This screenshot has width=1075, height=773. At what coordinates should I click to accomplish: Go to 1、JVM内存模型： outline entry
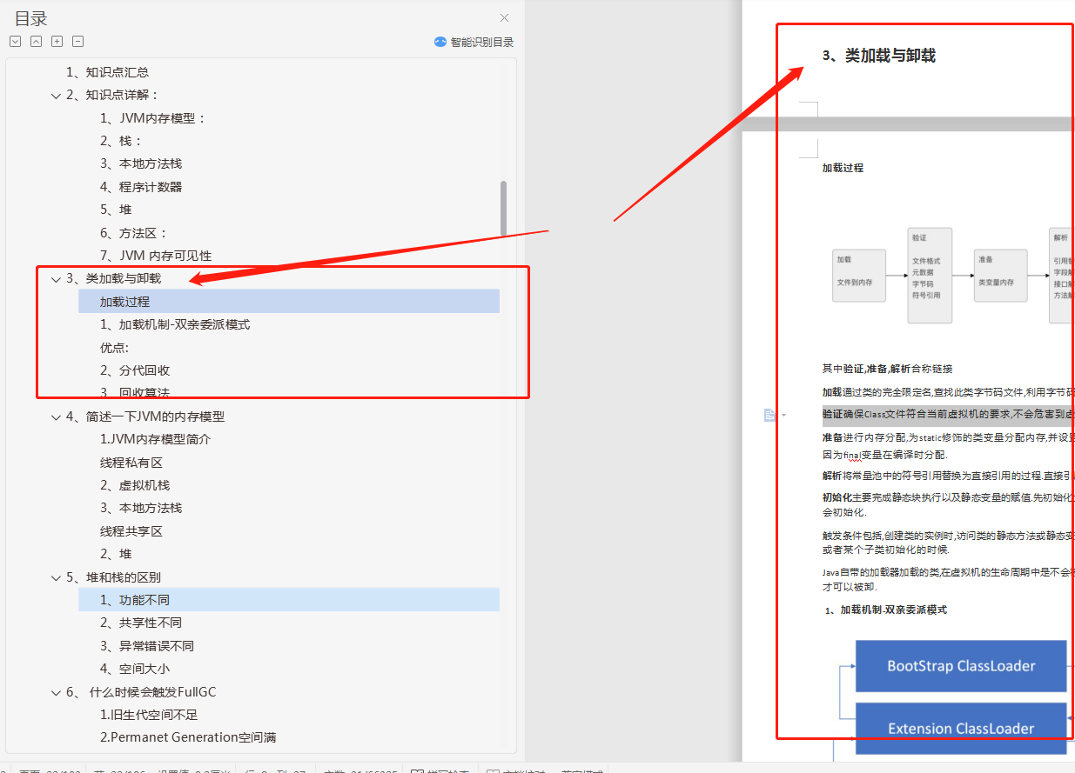[x=153, y=118]
